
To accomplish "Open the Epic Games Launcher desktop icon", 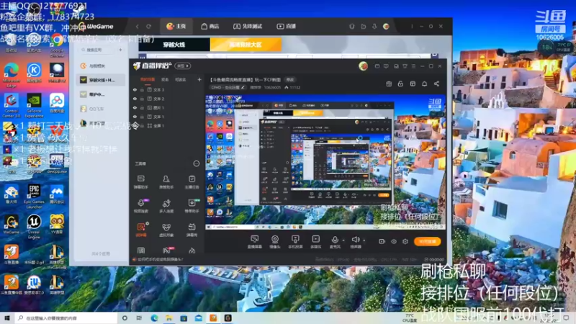I will pos(34,197).
